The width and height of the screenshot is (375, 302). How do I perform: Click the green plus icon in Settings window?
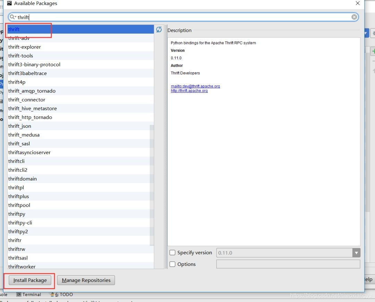[373, 51]
